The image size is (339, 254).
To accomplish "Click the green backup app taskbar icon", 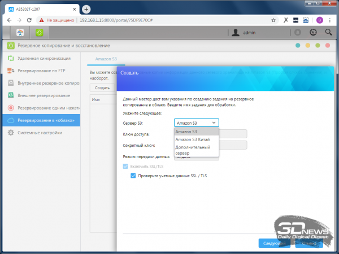I will [x=40, y=33].
